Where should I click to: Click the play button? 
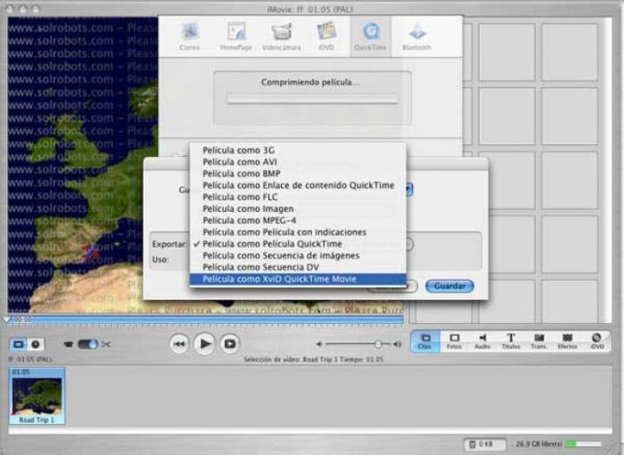click(205, 344)
